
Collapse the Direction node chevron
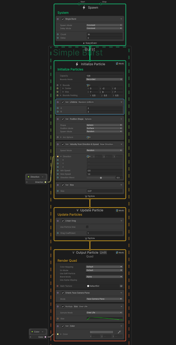(43, 177)
